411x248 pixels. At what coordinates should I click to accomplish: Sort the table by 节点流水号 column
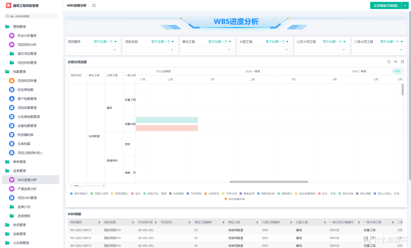(156, 222)
